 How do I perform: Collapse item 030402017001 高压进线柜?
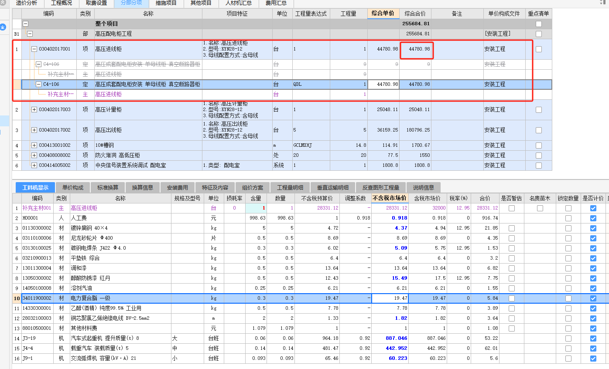34,49
